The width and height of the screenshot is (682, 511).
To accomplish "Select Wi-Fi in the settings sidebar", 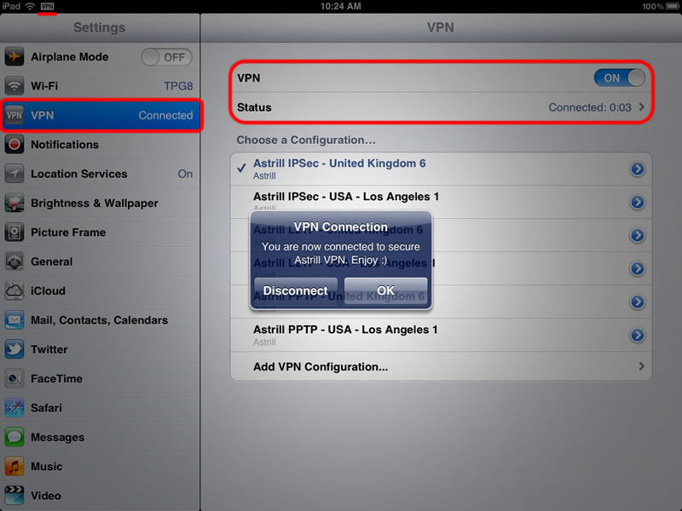I will [x=100, y=86].
